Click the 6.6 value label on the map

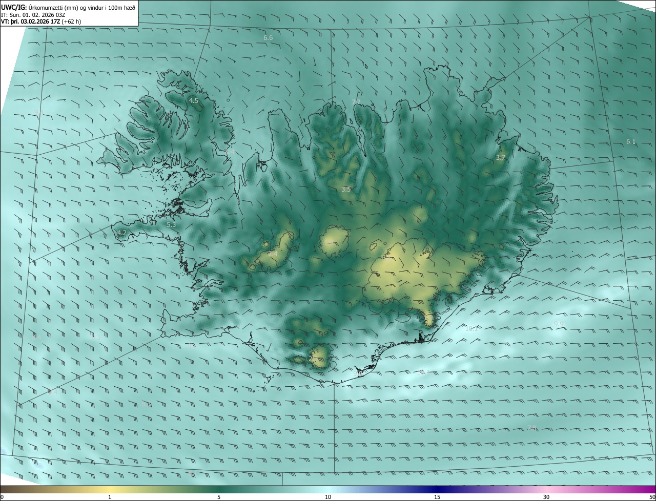268,38
